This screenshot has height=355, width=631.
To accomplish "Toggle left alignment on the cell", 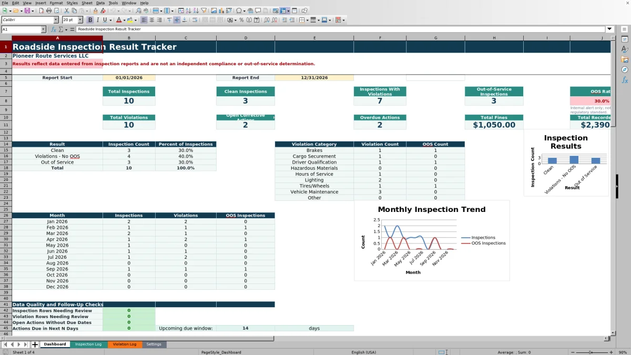I will pyautogui.click(x=144, y=20).
